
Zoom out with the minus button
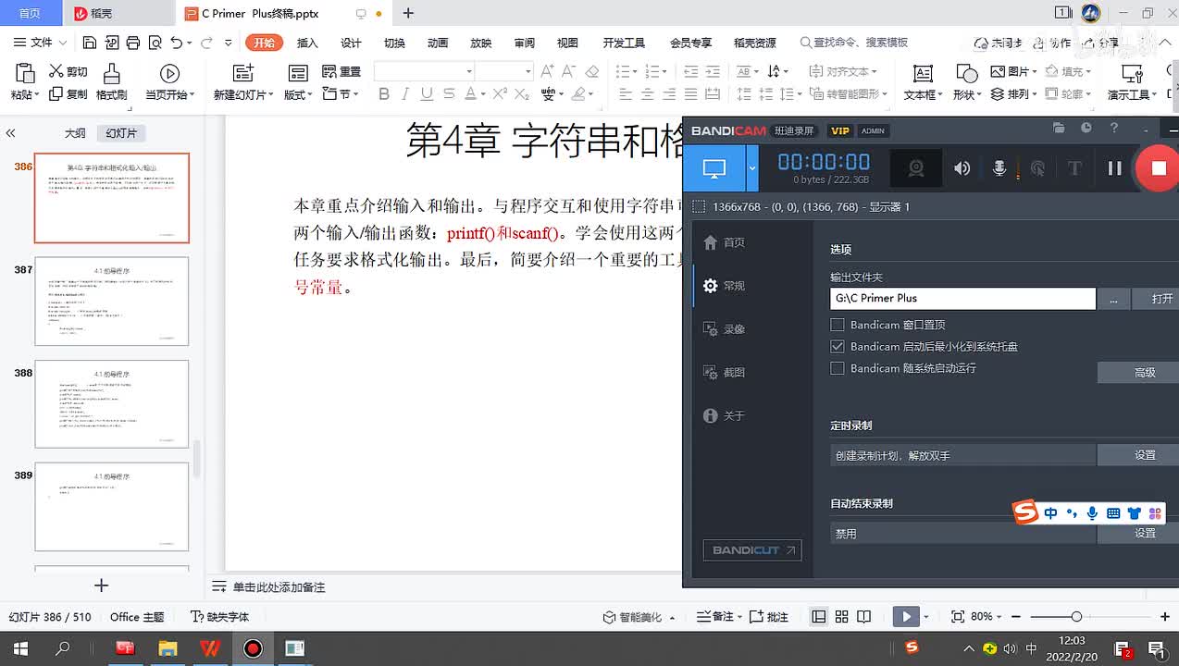(1017, 616)
